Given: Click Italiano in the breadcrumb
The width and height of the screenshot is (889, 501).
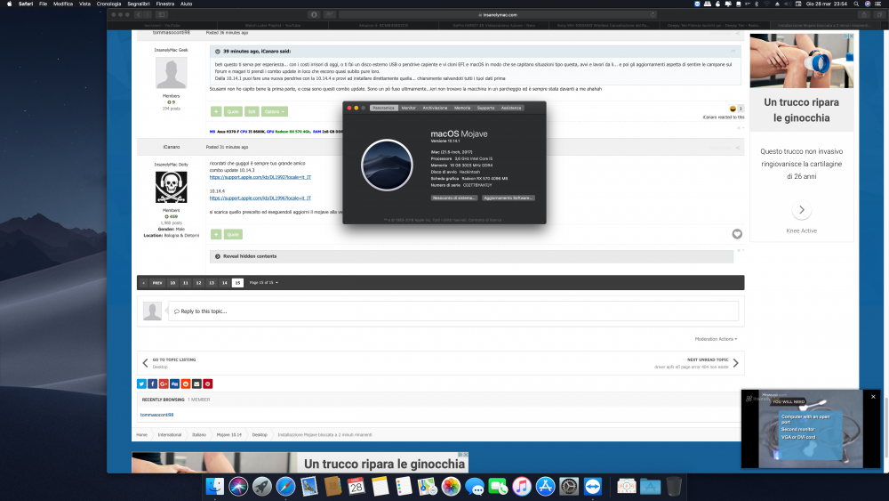Looking at the screenshot, I should coord(199,434).
